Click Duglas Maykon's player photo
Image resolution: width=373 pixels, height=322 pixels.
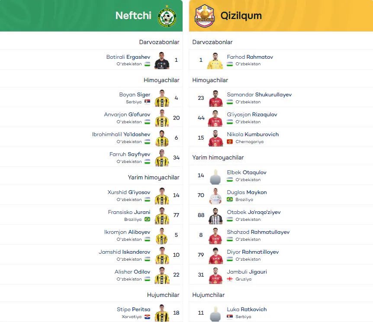pyautogui.click(x=215, y=196)
